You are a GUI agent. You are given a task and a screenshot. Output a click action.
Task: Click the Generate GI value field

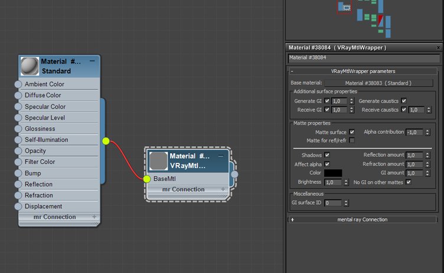coord(339,101)
